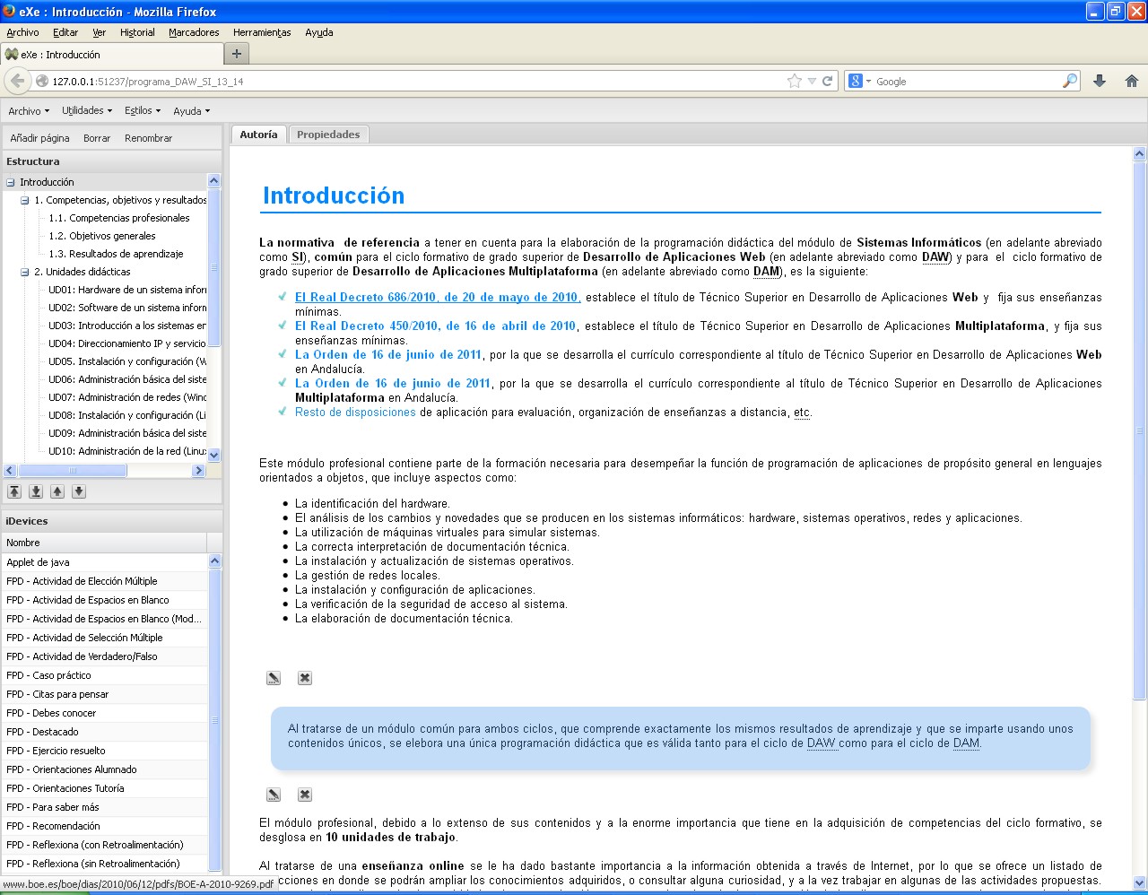The image size is (1148, 895).
Task: Go to the Firefox home page icon
Action: (1132, 81)
